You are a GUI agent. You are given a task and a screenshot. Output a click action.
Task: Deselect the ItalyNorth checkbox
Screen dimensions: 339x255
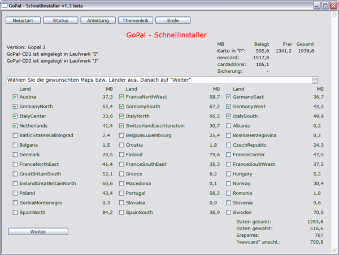(x=121, y=116)
